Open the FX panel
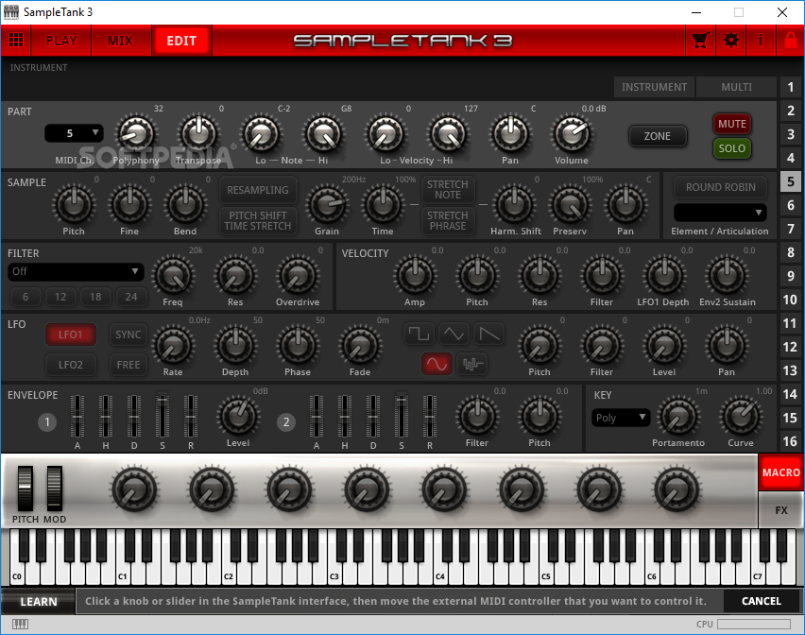Image resolution: width=805 pixels, height=635 pixels. tap(780, 510)
